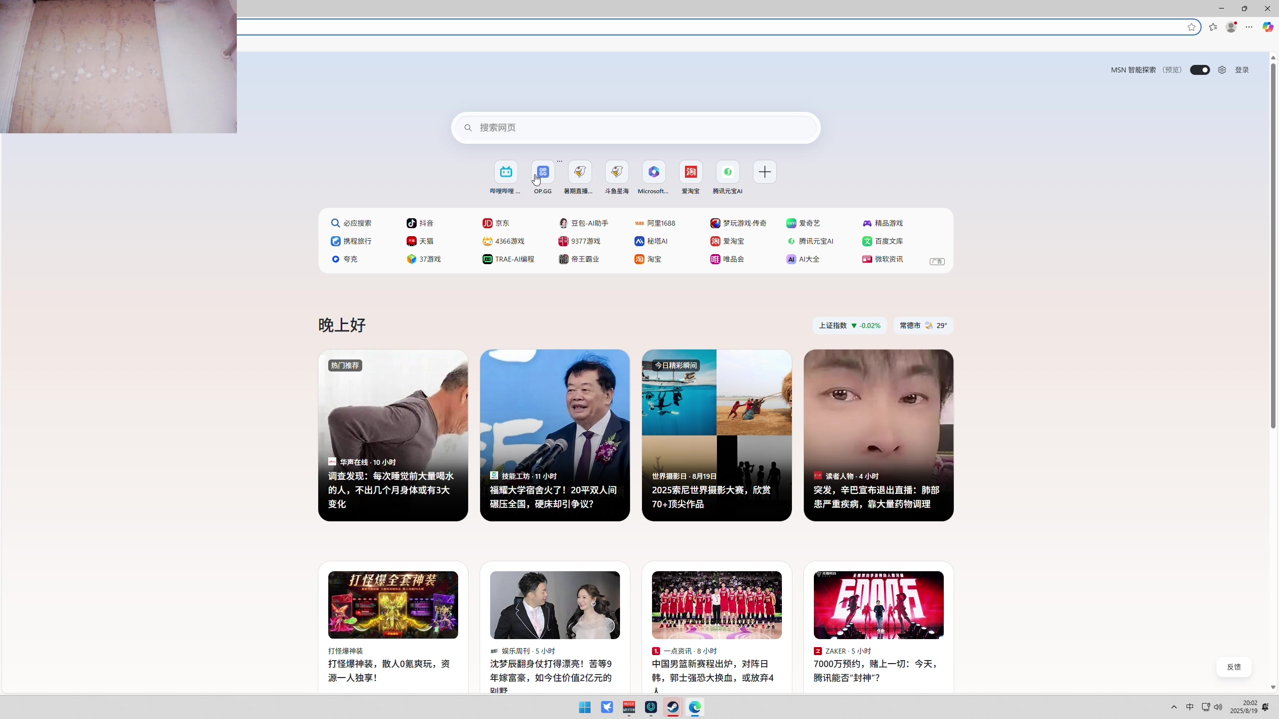Open the Microsoft 365 quick link tile
1279x719 pixels.
[653, 172]
